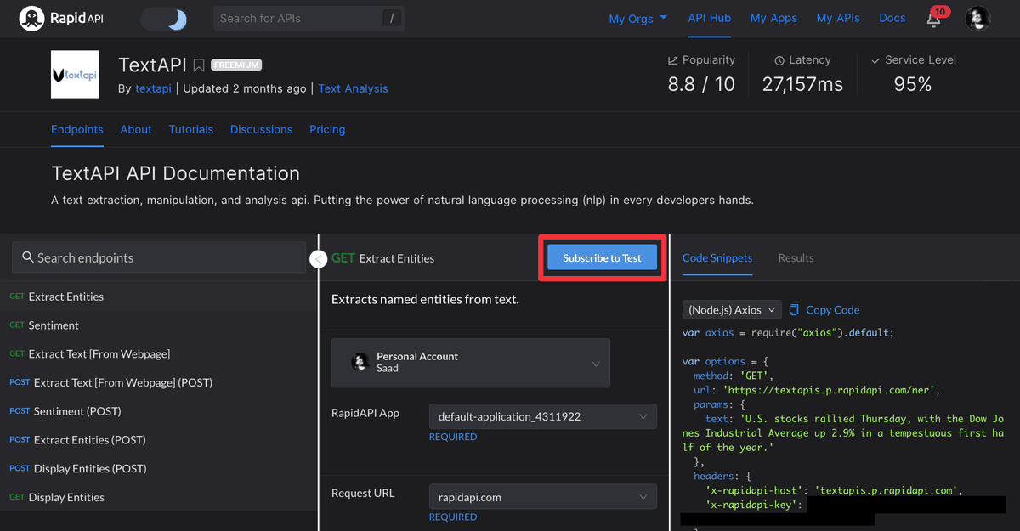The image size is (1020, 531).
Task: Click the Subscribe to Test button
Action: [602, 258]
